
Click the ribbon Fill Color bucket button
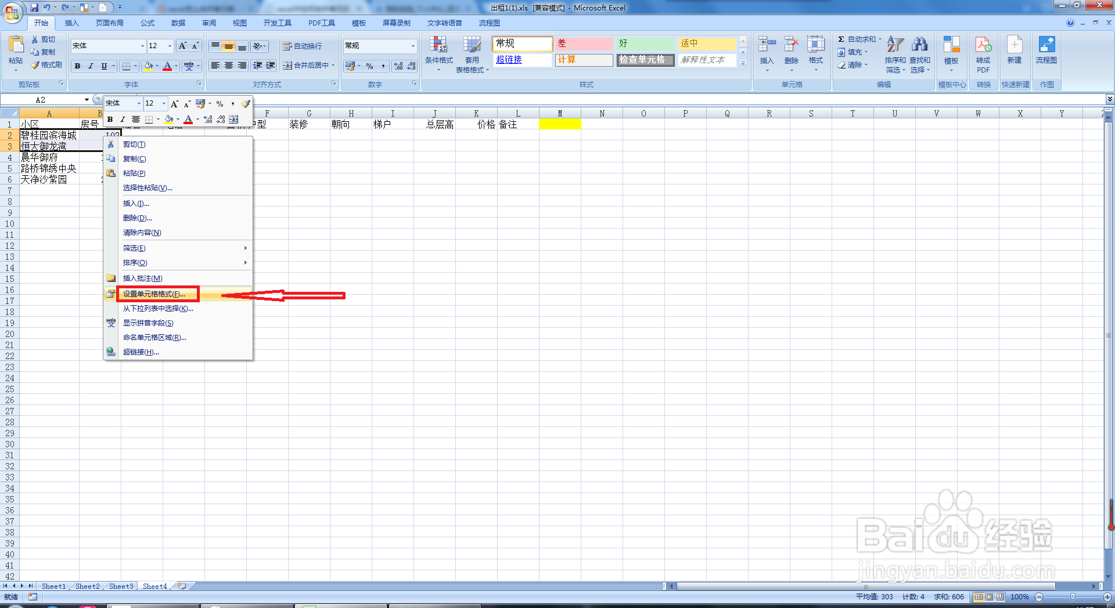coord(149,66)
